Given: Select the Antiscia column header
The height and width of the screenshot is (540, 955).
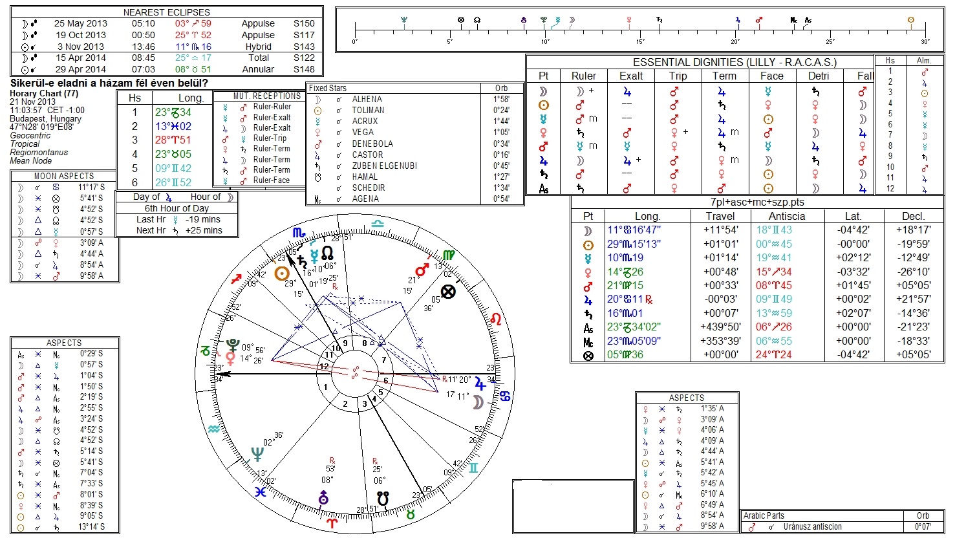Looking at the screenshot, I should pos(786,216).
